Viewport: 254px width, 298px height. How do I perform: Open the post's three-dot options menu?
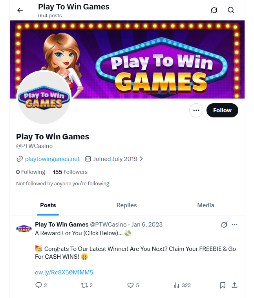pyautogui.click(x=235, y=225)
